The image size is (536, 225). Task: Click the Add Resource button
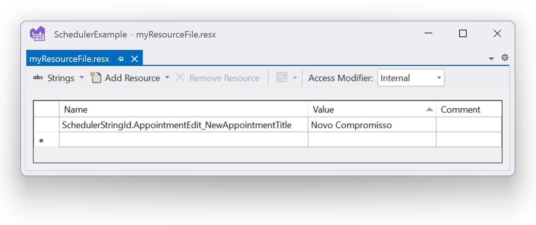click(x=126, y=78)
